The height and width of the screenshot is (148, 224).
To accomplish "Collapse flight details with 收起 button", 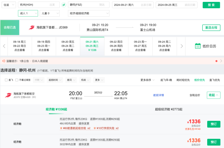I will (x=214, y=95).
